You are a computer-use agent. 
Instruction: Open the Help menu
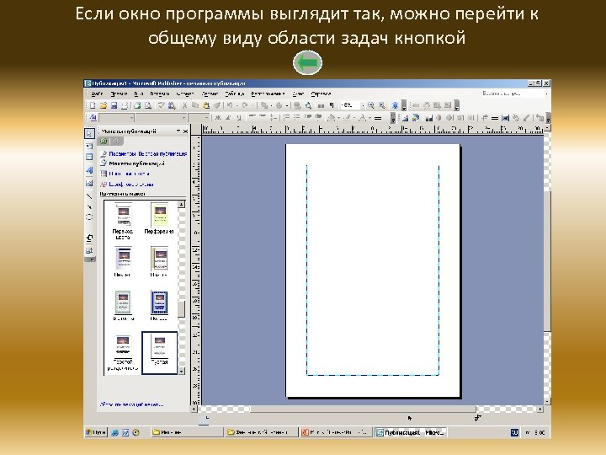[x=321, y=94]
